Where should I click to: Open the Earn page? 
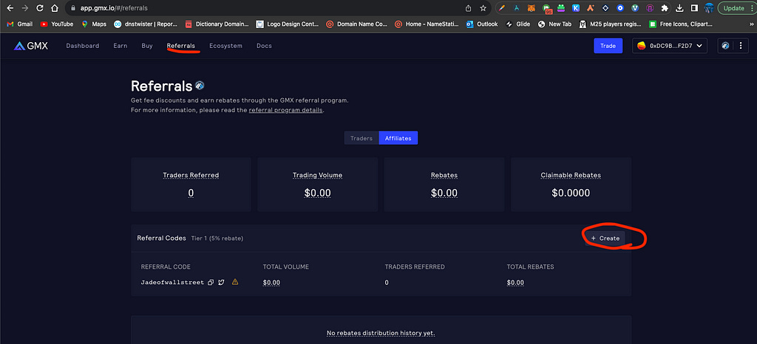coord(120,46)
